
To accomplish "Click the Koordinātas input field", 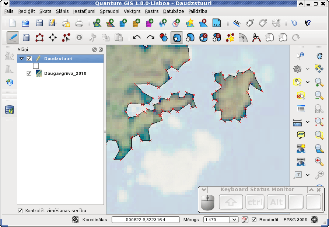I will (x=146, y=220).
